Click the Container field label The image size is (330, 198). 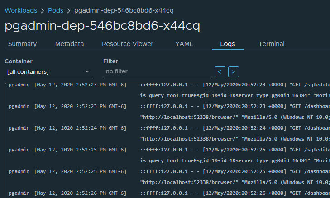19,61
